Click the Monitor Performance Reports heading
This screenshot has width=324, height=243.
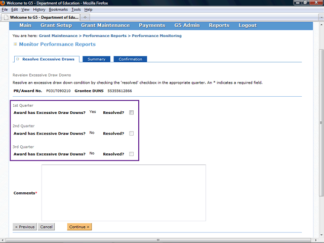[x=57, y=44]
